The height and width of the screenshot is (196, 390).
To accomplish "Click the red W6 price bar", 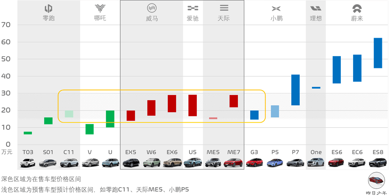I will 151,108.
